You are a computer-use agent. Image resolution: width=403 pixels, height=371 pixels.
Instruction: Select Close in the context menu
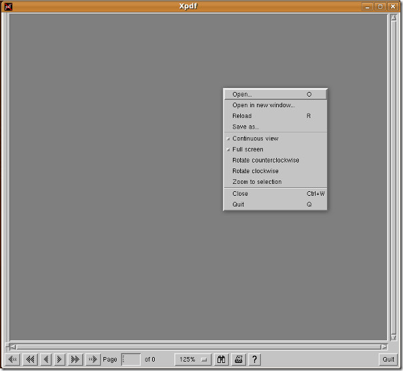pyautogui.click(x=276, y=194)
